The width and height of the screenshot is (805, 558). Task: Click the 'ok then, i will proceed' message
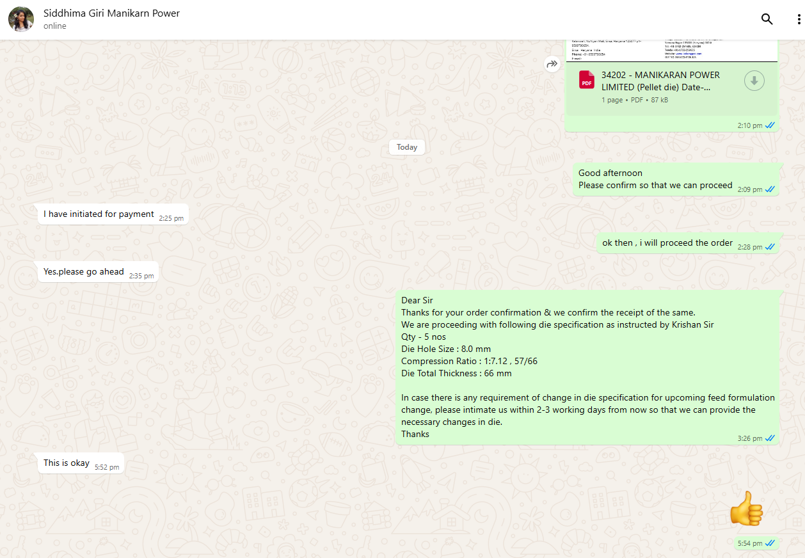click(667, 243)
